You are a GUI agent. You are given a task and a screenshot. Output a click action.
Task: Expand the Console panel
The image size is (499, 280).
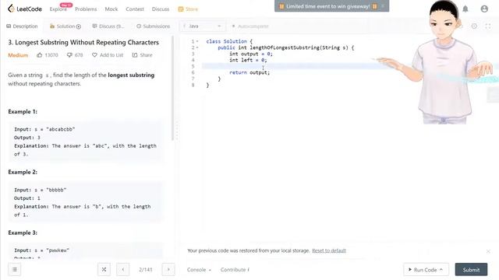pyautogui.click(x=199, y=270)
